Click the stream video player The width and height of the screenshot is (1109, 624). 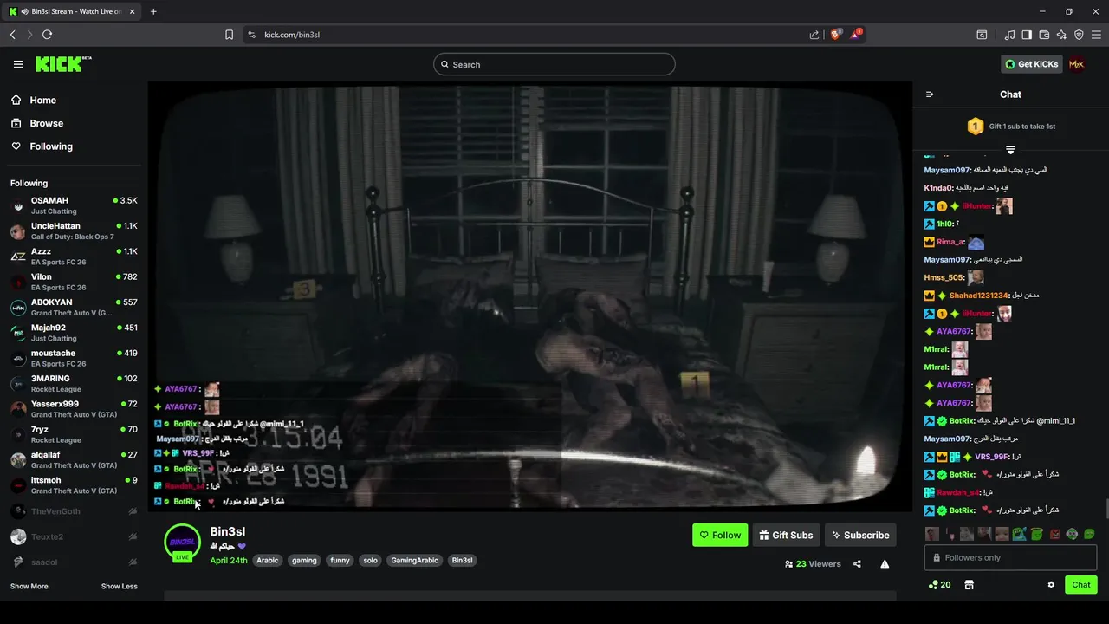click(529, 296)
